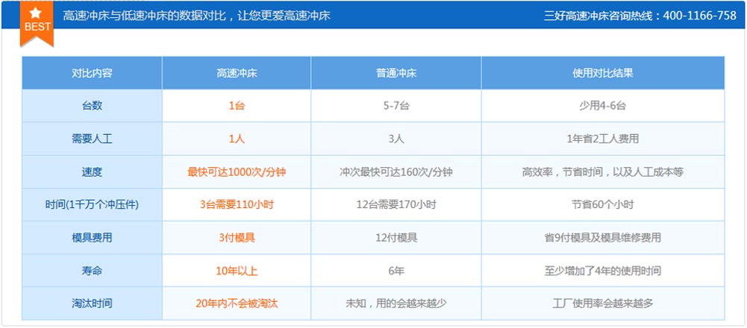Click the 最快可达1000次/分钟 cell
Screen dimensions: 747x328
tap(237, 172)
